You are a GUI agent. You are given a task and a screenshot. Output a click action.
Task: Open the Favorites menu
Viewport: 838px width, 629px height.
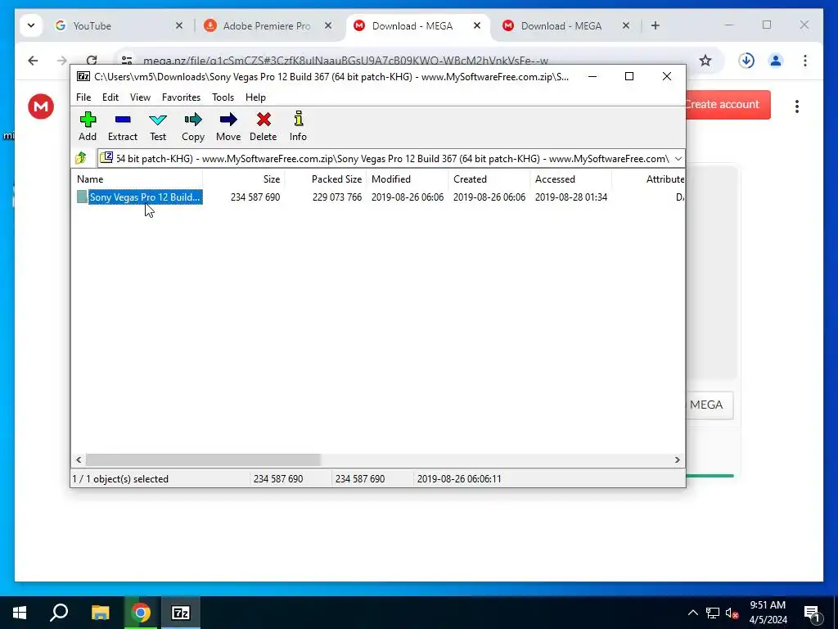181,97
